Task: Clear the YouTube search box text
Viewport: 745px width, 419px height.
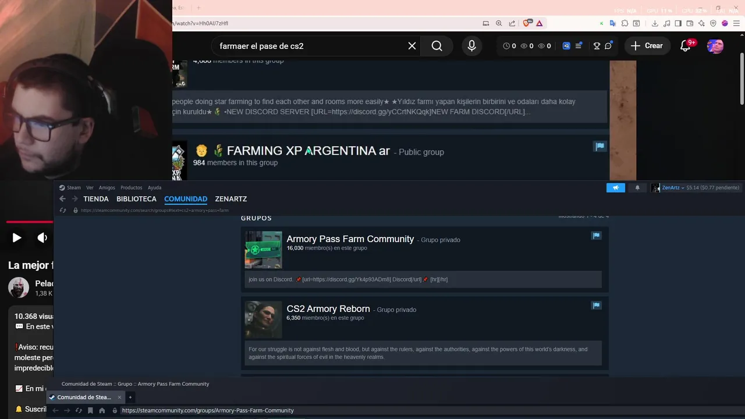Action: click(412, 46)
